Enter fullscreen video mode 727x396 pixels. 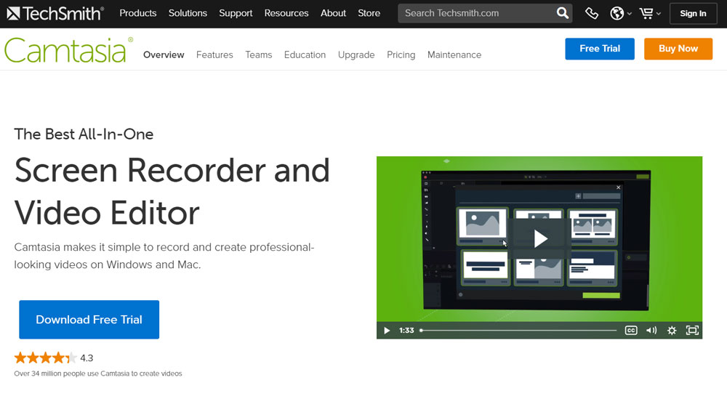pos(692,330)
